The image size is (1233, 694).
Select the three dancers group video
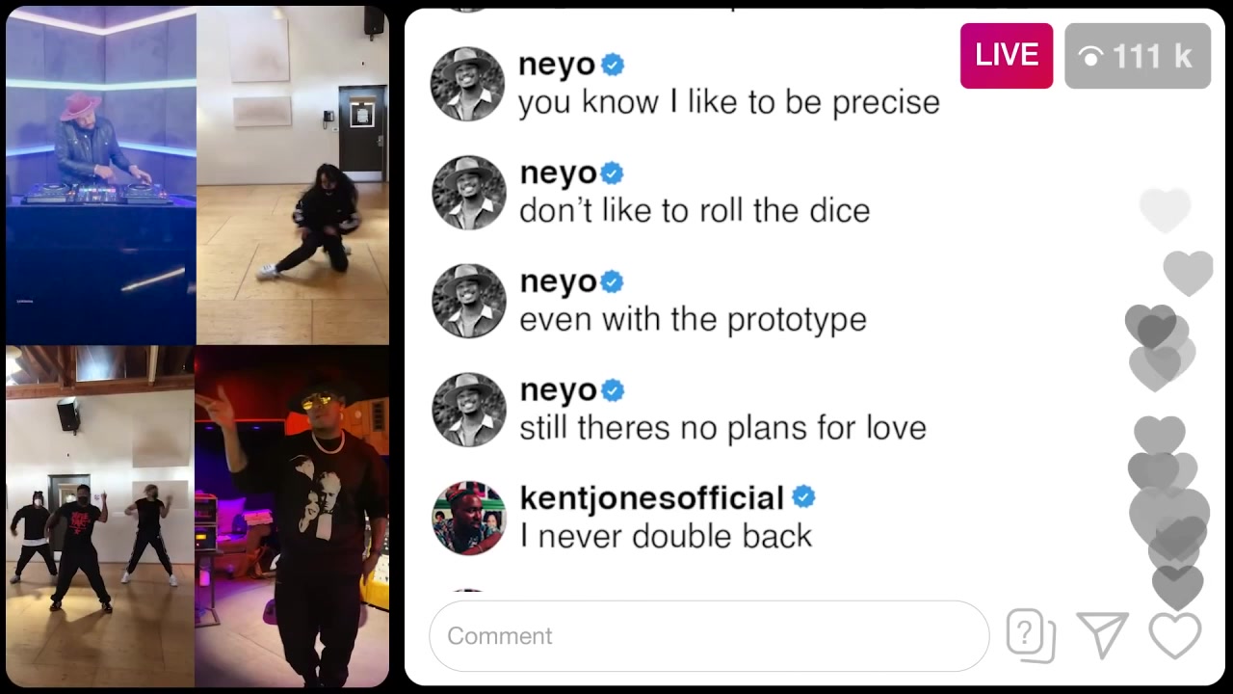point(100,517)
